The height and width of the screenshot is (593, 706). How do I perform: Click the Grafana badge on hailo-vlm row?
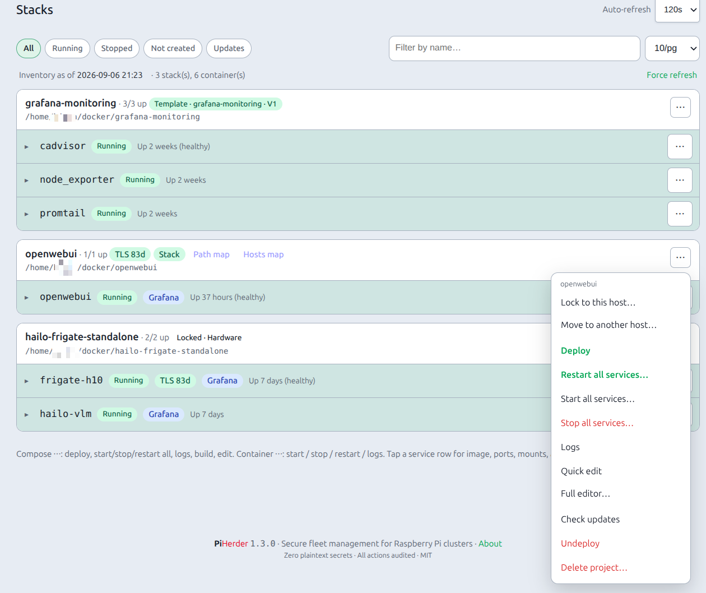tap(164, 414)
